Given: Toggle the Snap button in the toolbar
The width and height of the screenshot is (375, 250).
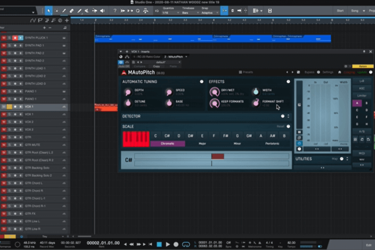Looking at the screenshot, I should (224, 11).
